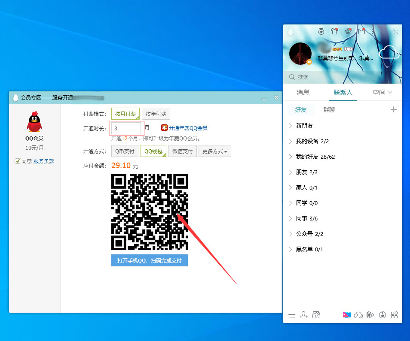Expand the 黑名单 blacklist group
The image size is (410, 341).
(x=306, y=249)
